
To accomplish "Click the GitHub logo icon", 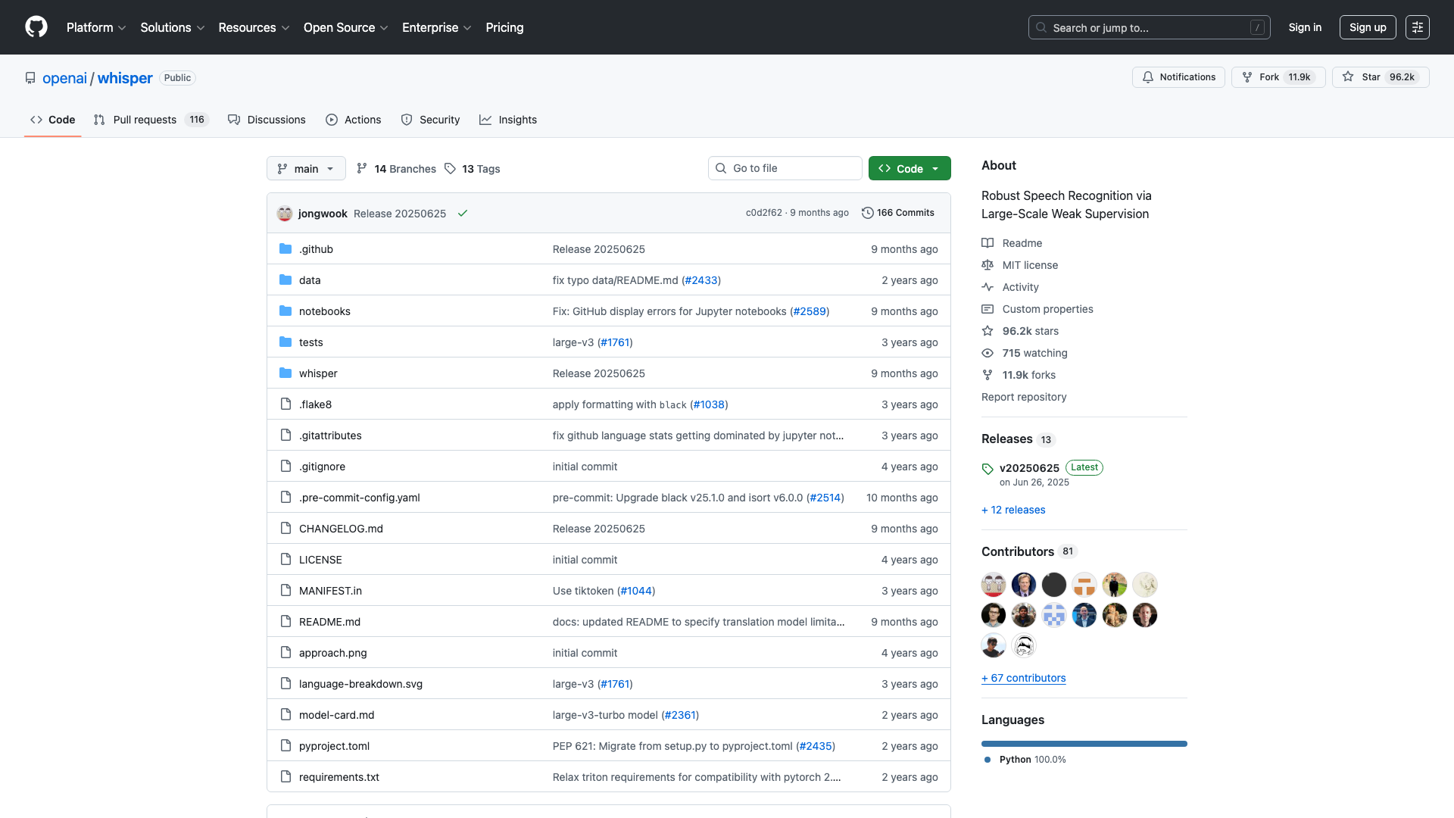I will tap(36, 27).
